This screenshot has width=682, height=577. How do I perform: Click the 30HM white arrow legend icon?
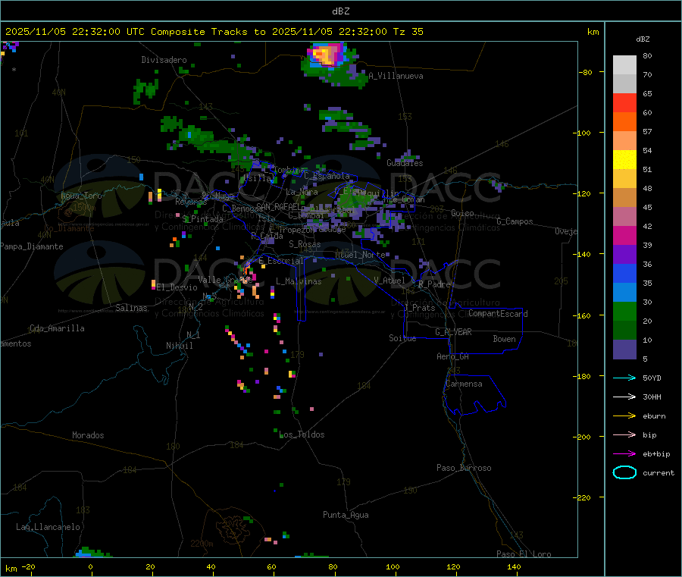coord(624,397)
